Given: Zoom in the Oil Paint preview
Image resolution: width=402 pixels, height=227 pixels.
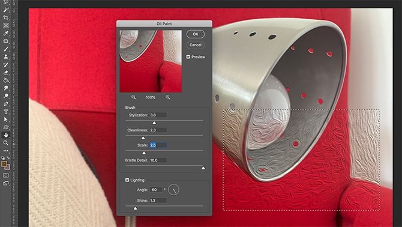Looking at the screenshot, I should click(167, 97).
